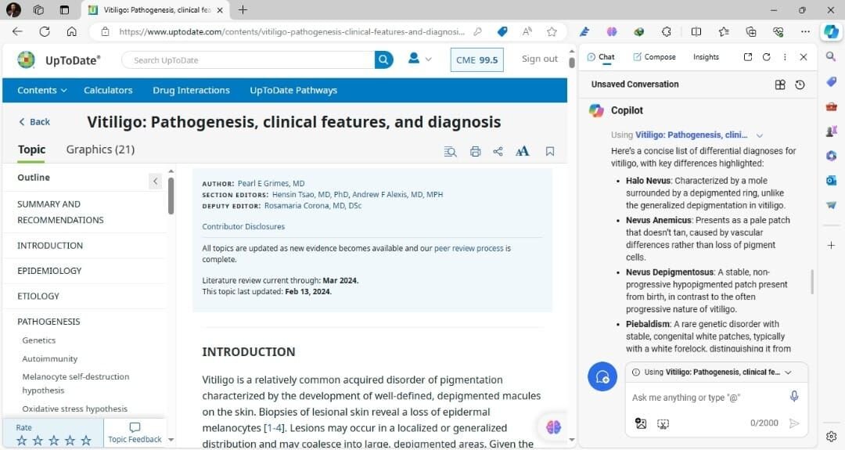Open the Copilot Insights tab
Screen dimensions: 845x450
pyautogui.click(x=706, y=56)
